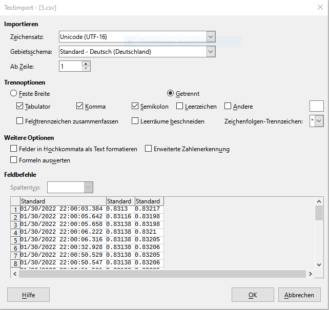The image size is (329, 310).
Task: Enable the Tabulator separator checkbox
Action: 20,107
